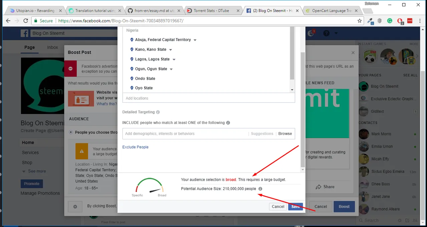Viewport: 427px width, 227px height.
Task: Click the What's this? link
Action: (x=106, y=104)
